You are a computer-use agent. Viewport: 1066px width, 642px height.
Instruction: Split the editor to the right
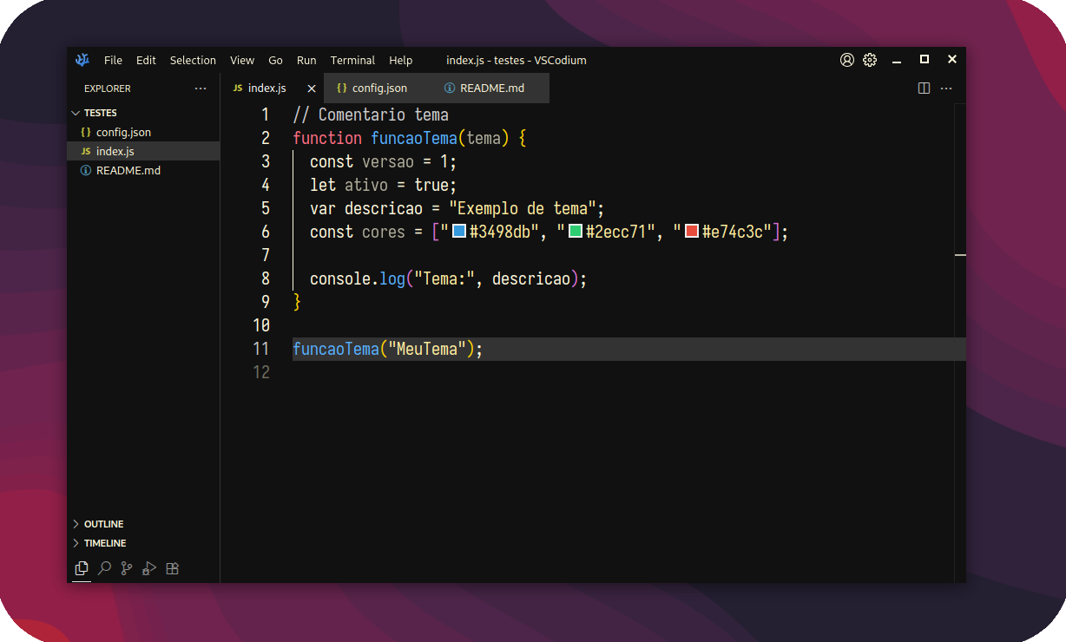[924, 88]
